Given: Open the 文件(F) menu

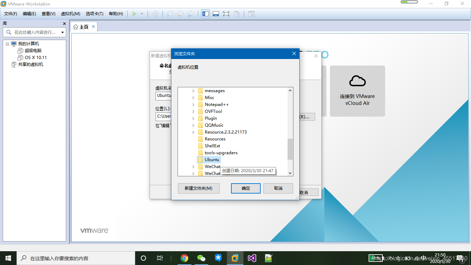Looking at the screenshot, I should [11, 14].
